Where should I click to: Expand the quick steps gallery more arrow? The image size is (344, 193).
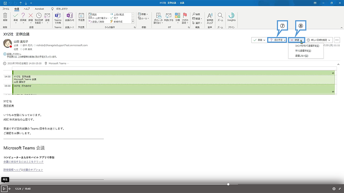click(133, 22)
